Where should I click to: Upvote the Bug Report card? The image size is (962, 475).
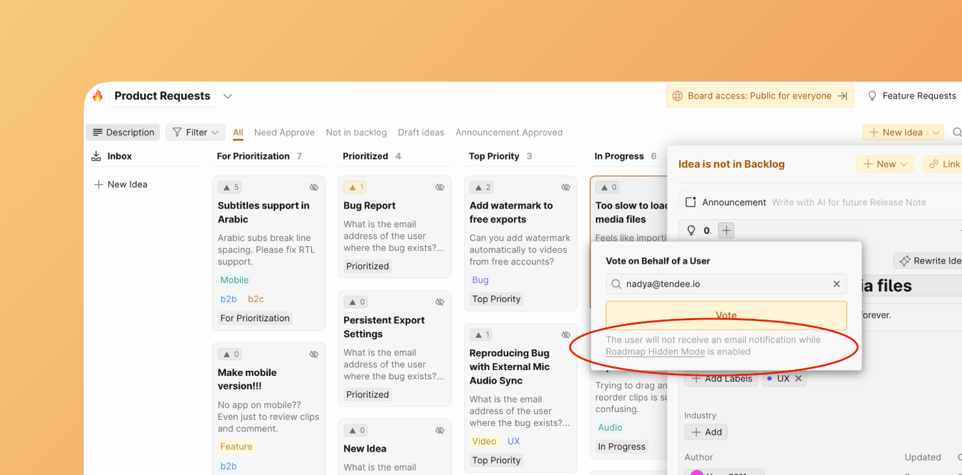coord(354,187)
